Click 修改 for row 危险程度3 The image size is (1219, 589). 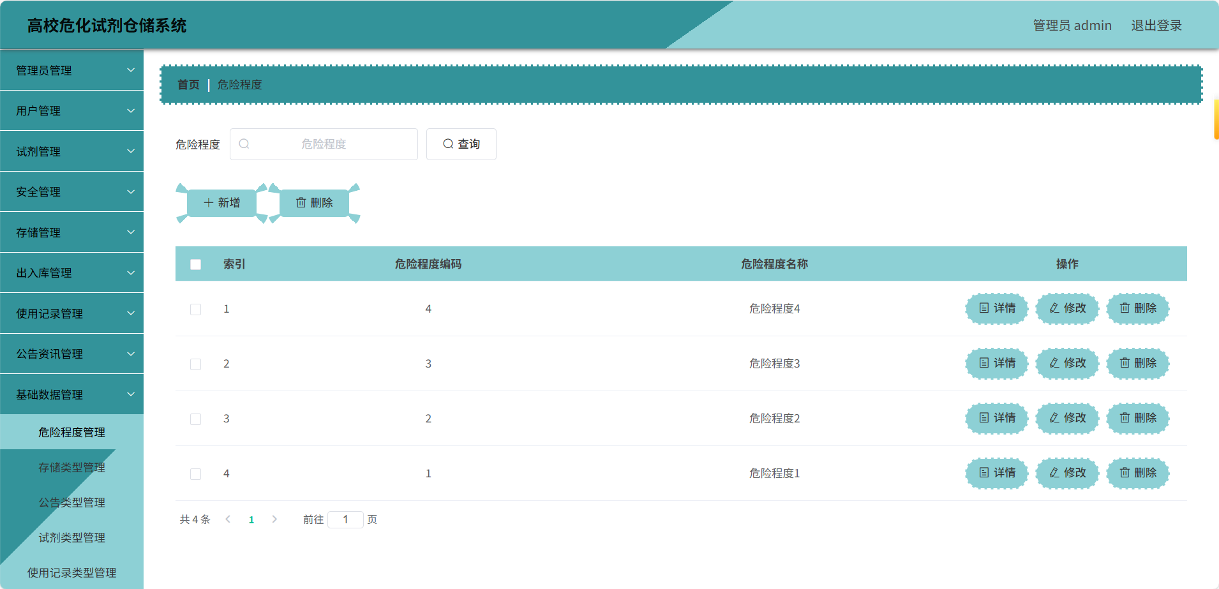(1067, 363)
